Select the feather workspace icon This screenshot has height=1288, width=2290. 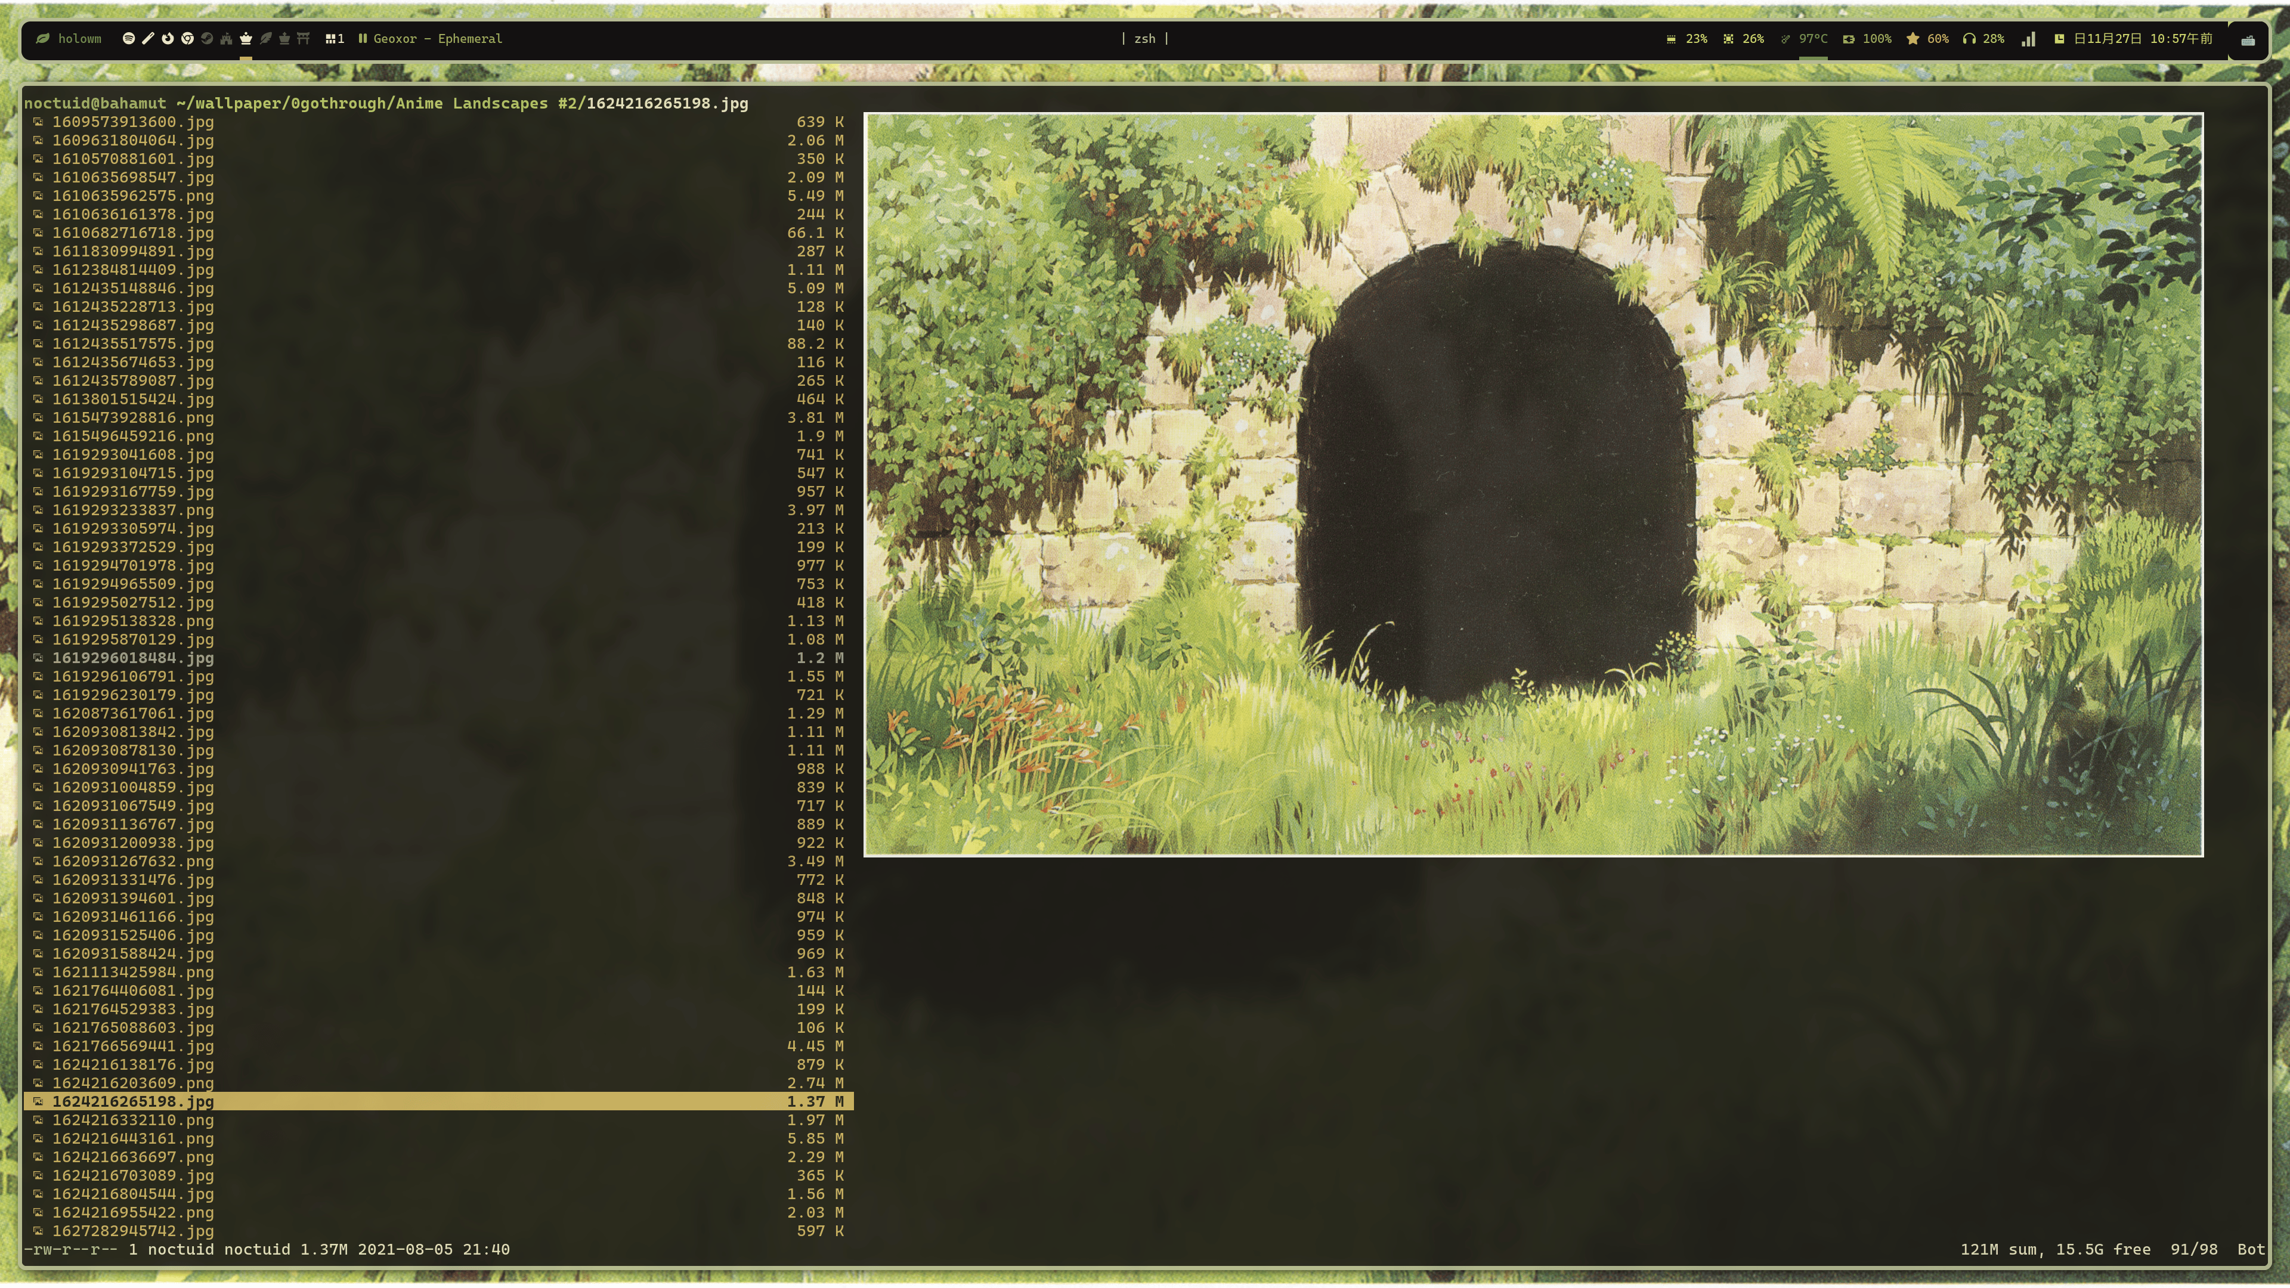coord(265,38)
